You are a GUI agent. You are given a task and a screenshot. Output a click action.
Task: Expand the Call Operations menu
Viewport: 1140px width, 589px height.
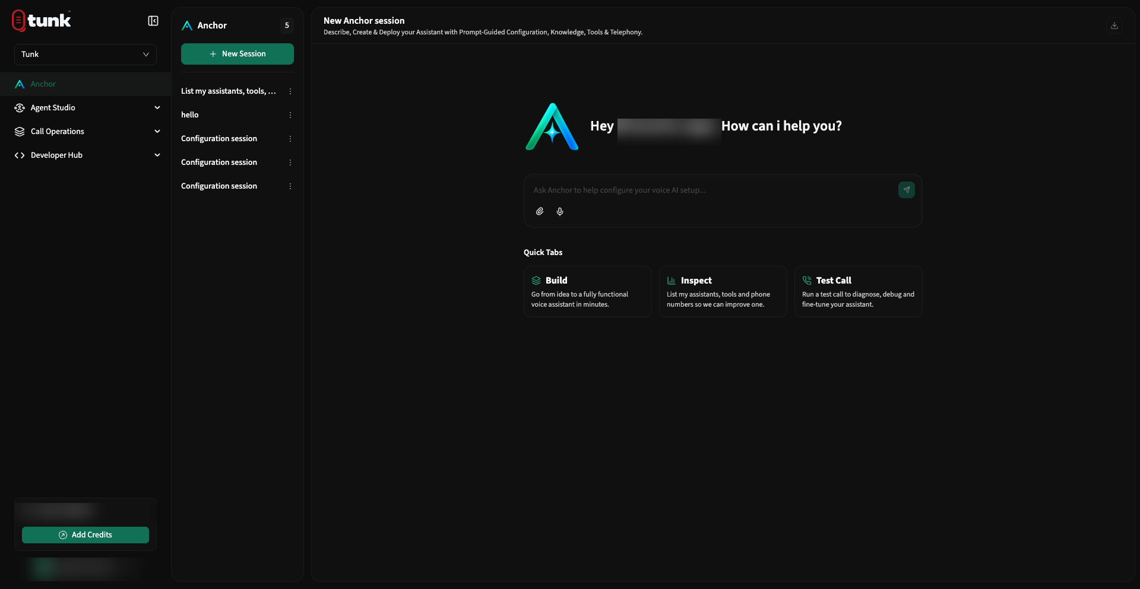pos(85,132)
